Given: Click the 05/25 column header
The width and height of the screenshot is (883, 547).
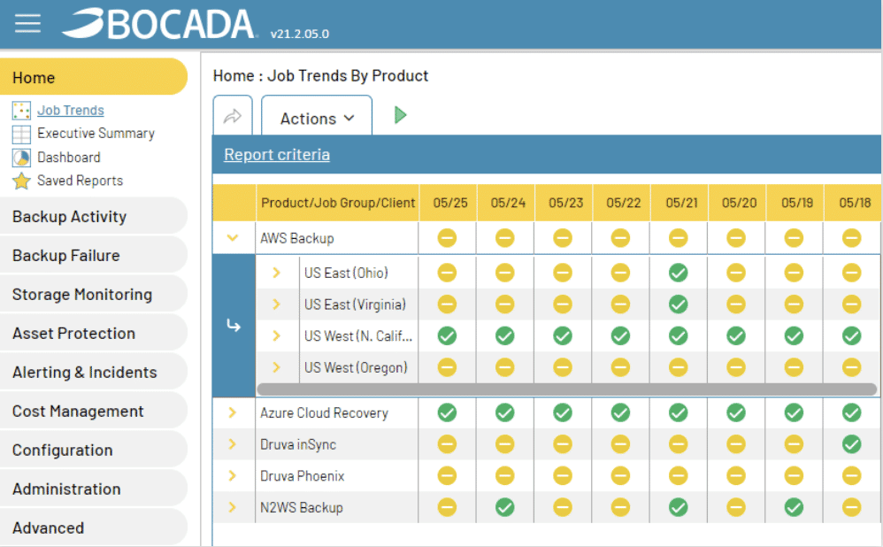Looking at the screenshot, I should click(450, 203).
